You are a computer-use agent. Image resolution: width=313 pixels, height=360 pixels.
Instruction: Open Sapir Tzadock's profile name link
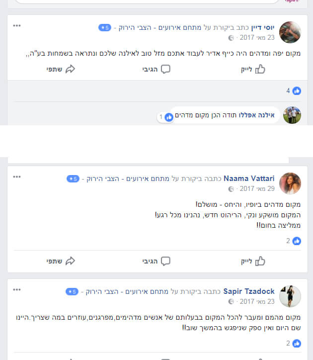pyautogui.click(x=249, y=291)
